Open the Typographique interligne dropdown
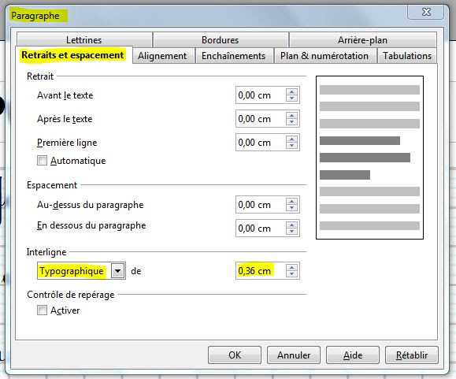This screenshot has width=456, height=379. pos(118,271)
